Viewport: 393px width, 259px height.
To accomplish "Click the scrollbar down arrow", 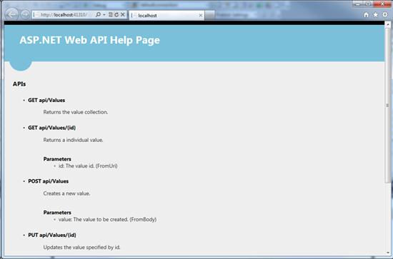I will click(387, 253).
